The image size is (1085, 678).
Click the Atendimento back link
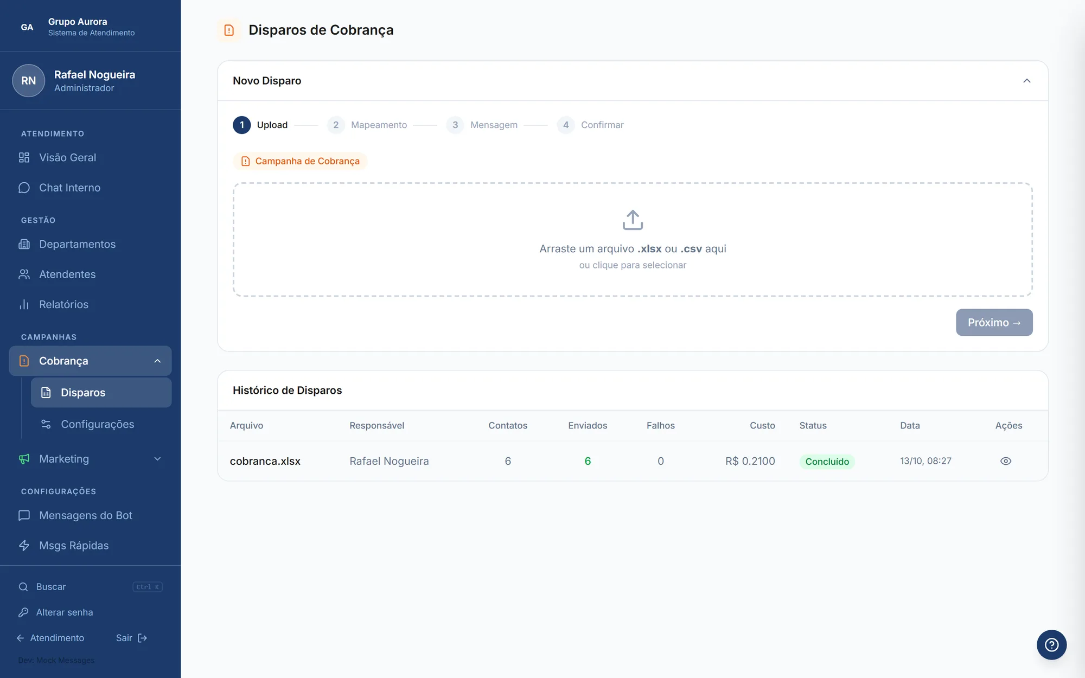tap(50, 638)
